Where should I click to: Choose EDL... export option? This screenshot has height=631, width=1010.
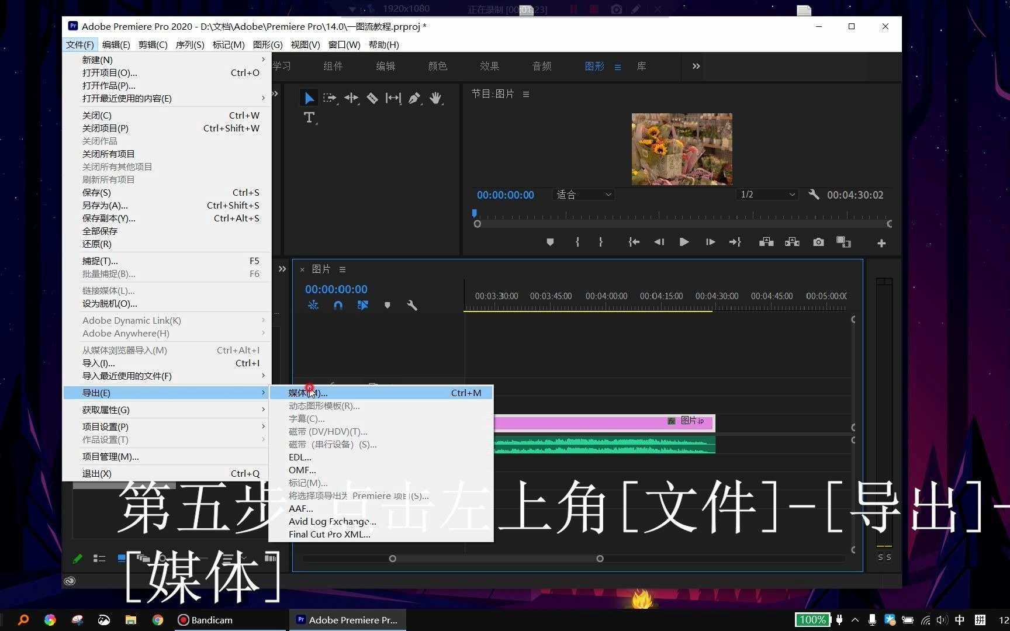(x=381, y=457)
